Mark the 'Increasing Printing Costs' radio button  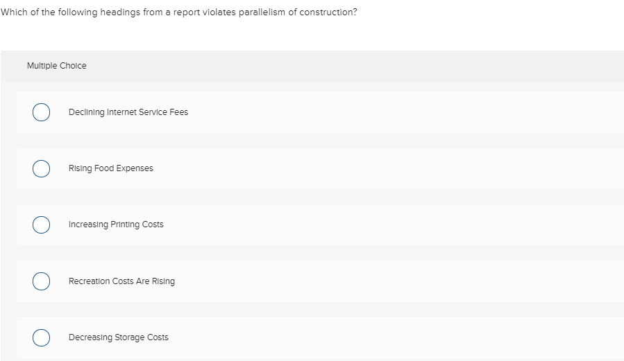point(41,224)
